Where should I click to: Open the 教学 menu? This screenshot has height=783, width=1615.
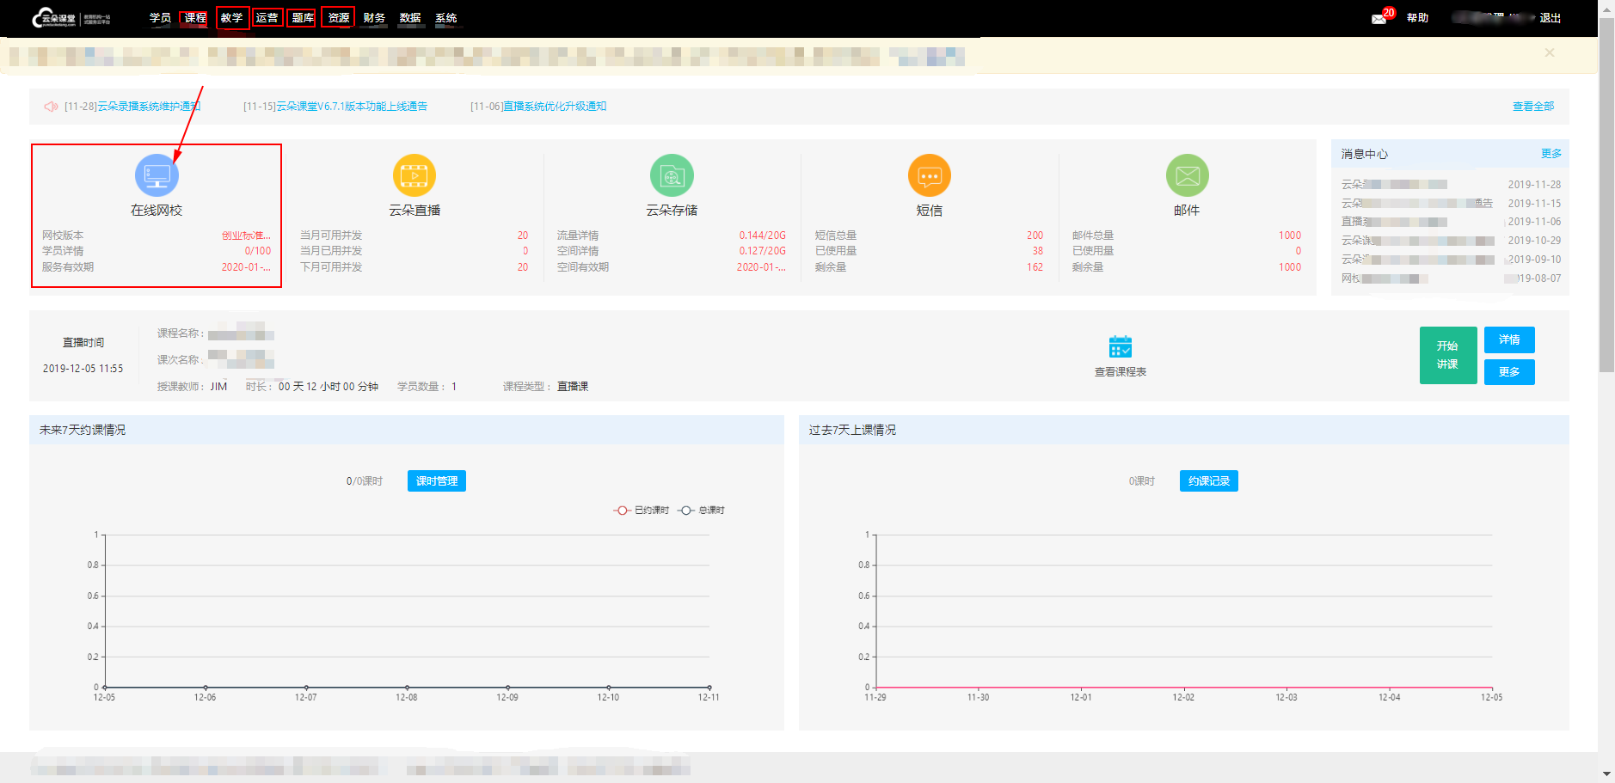(231, 18)
